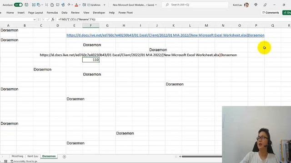
Task: Click the Doraemon cell in column C
Action: click(x=42, y=69)
